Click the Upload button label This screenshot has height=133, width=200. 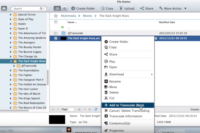129,9
